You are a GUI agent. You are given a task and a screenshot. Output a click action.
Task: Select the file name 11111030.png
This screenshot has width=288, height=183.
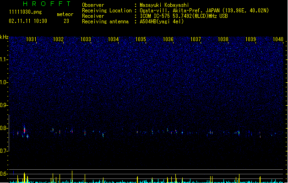tap(25, 12)
